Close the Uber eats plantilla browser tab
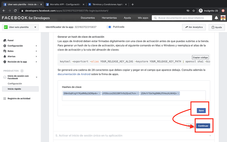227x142 pixels. point(41,5)
